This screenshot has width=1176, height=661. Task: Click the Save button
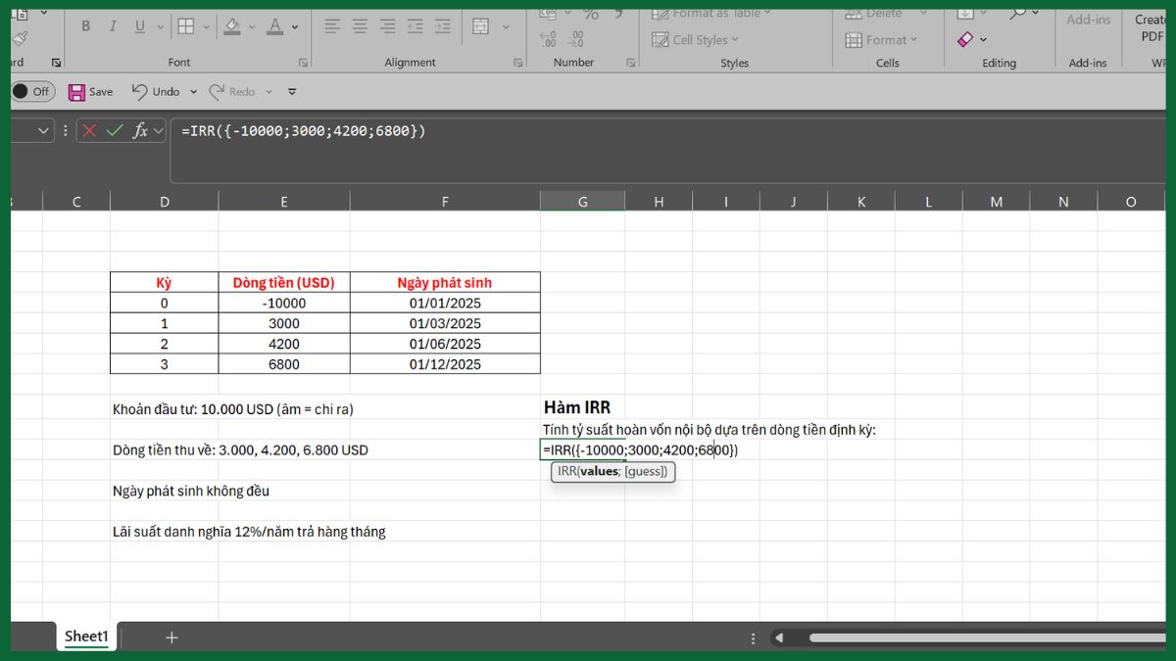tap(90, 91)
